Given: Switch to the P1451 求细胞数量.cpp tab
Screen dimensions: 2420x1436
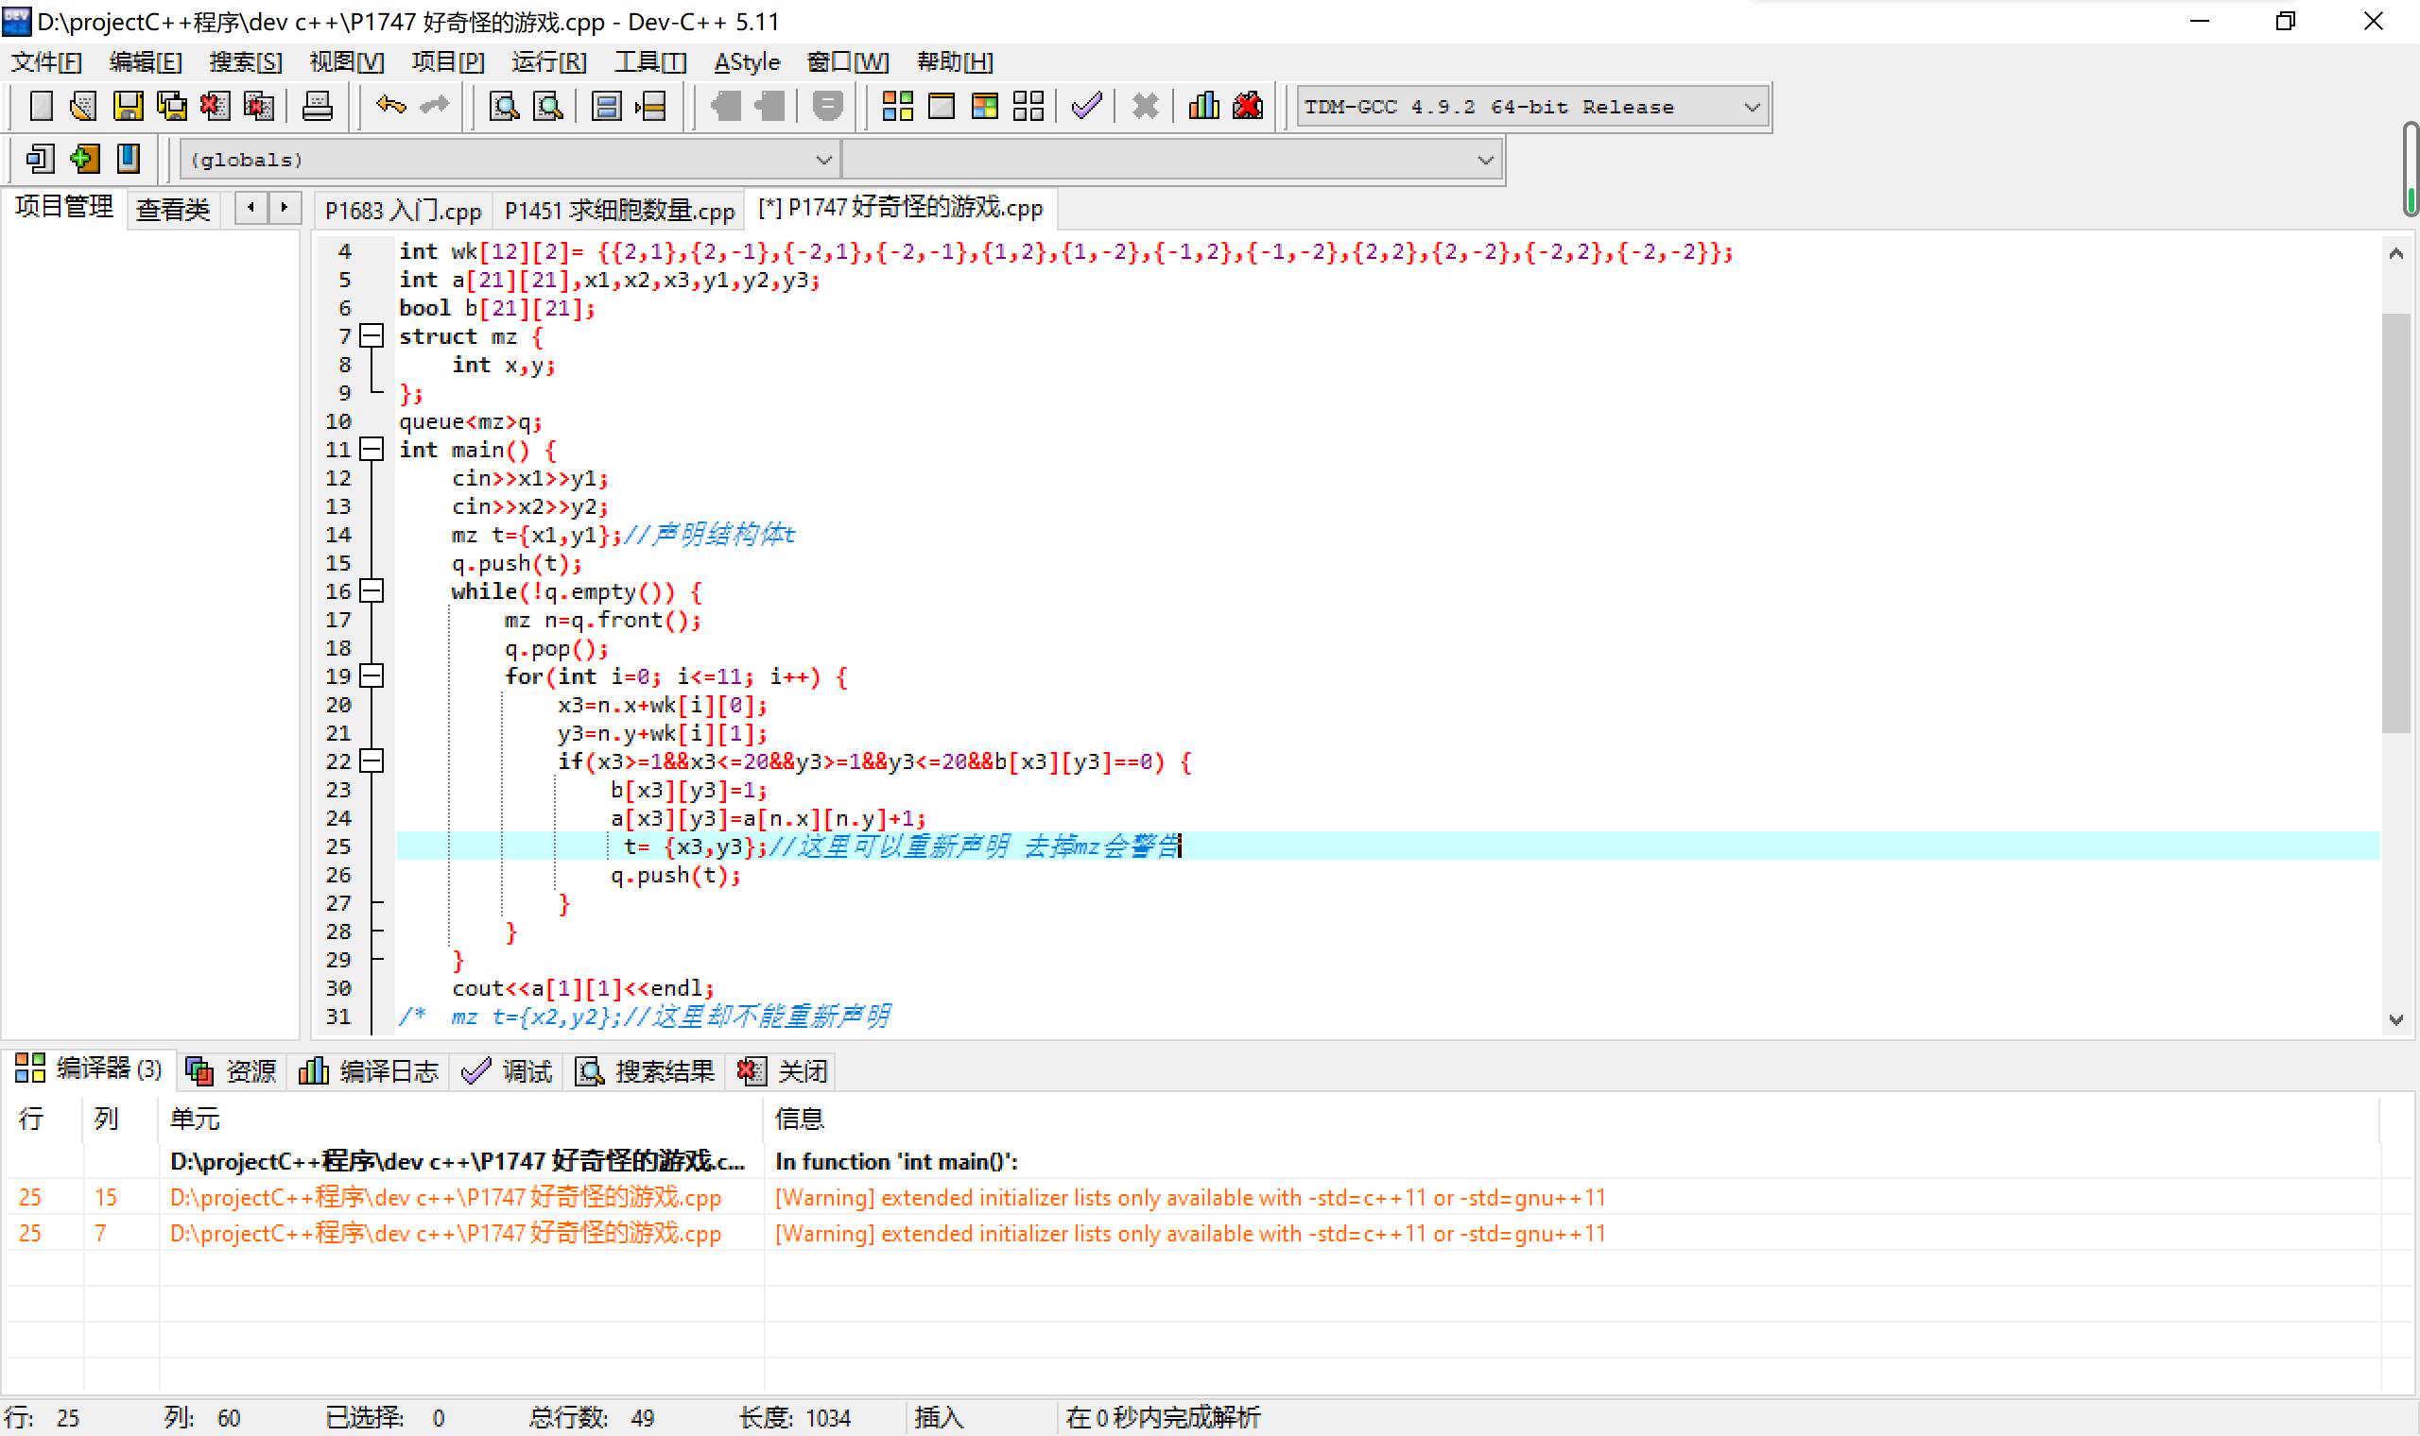Looking at the screenshot, I should 619,210.
